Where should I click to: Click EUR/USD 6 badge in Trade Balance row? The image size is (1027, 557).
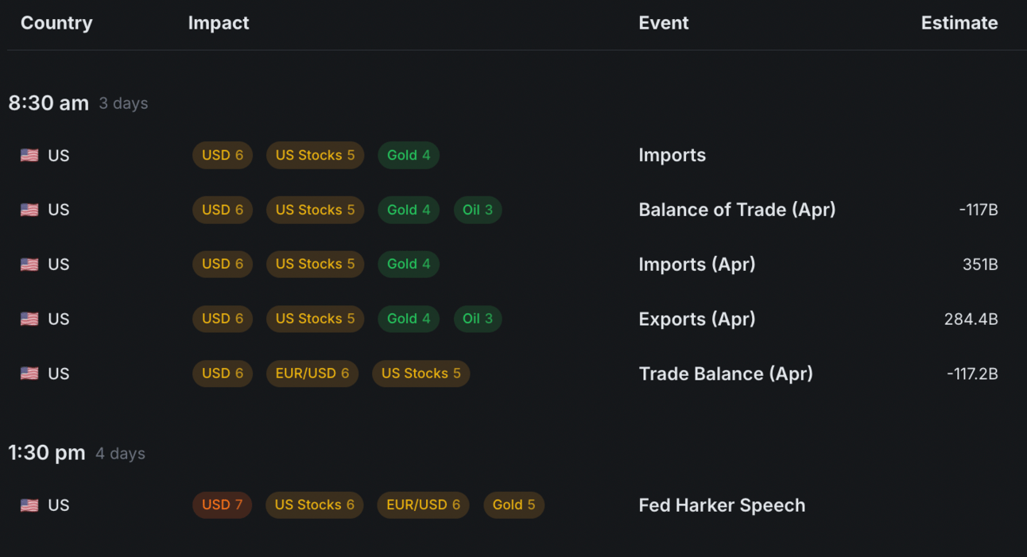click(312, 373)
